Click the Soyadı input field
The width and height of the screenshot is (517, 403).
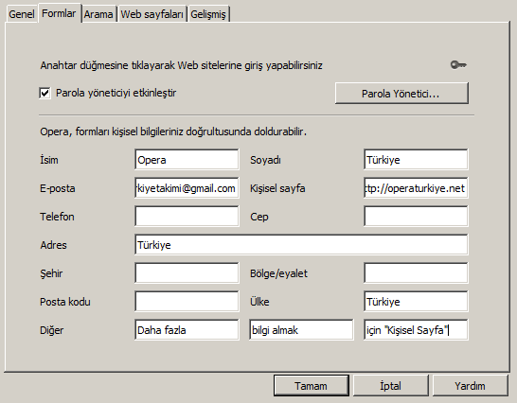416,160
